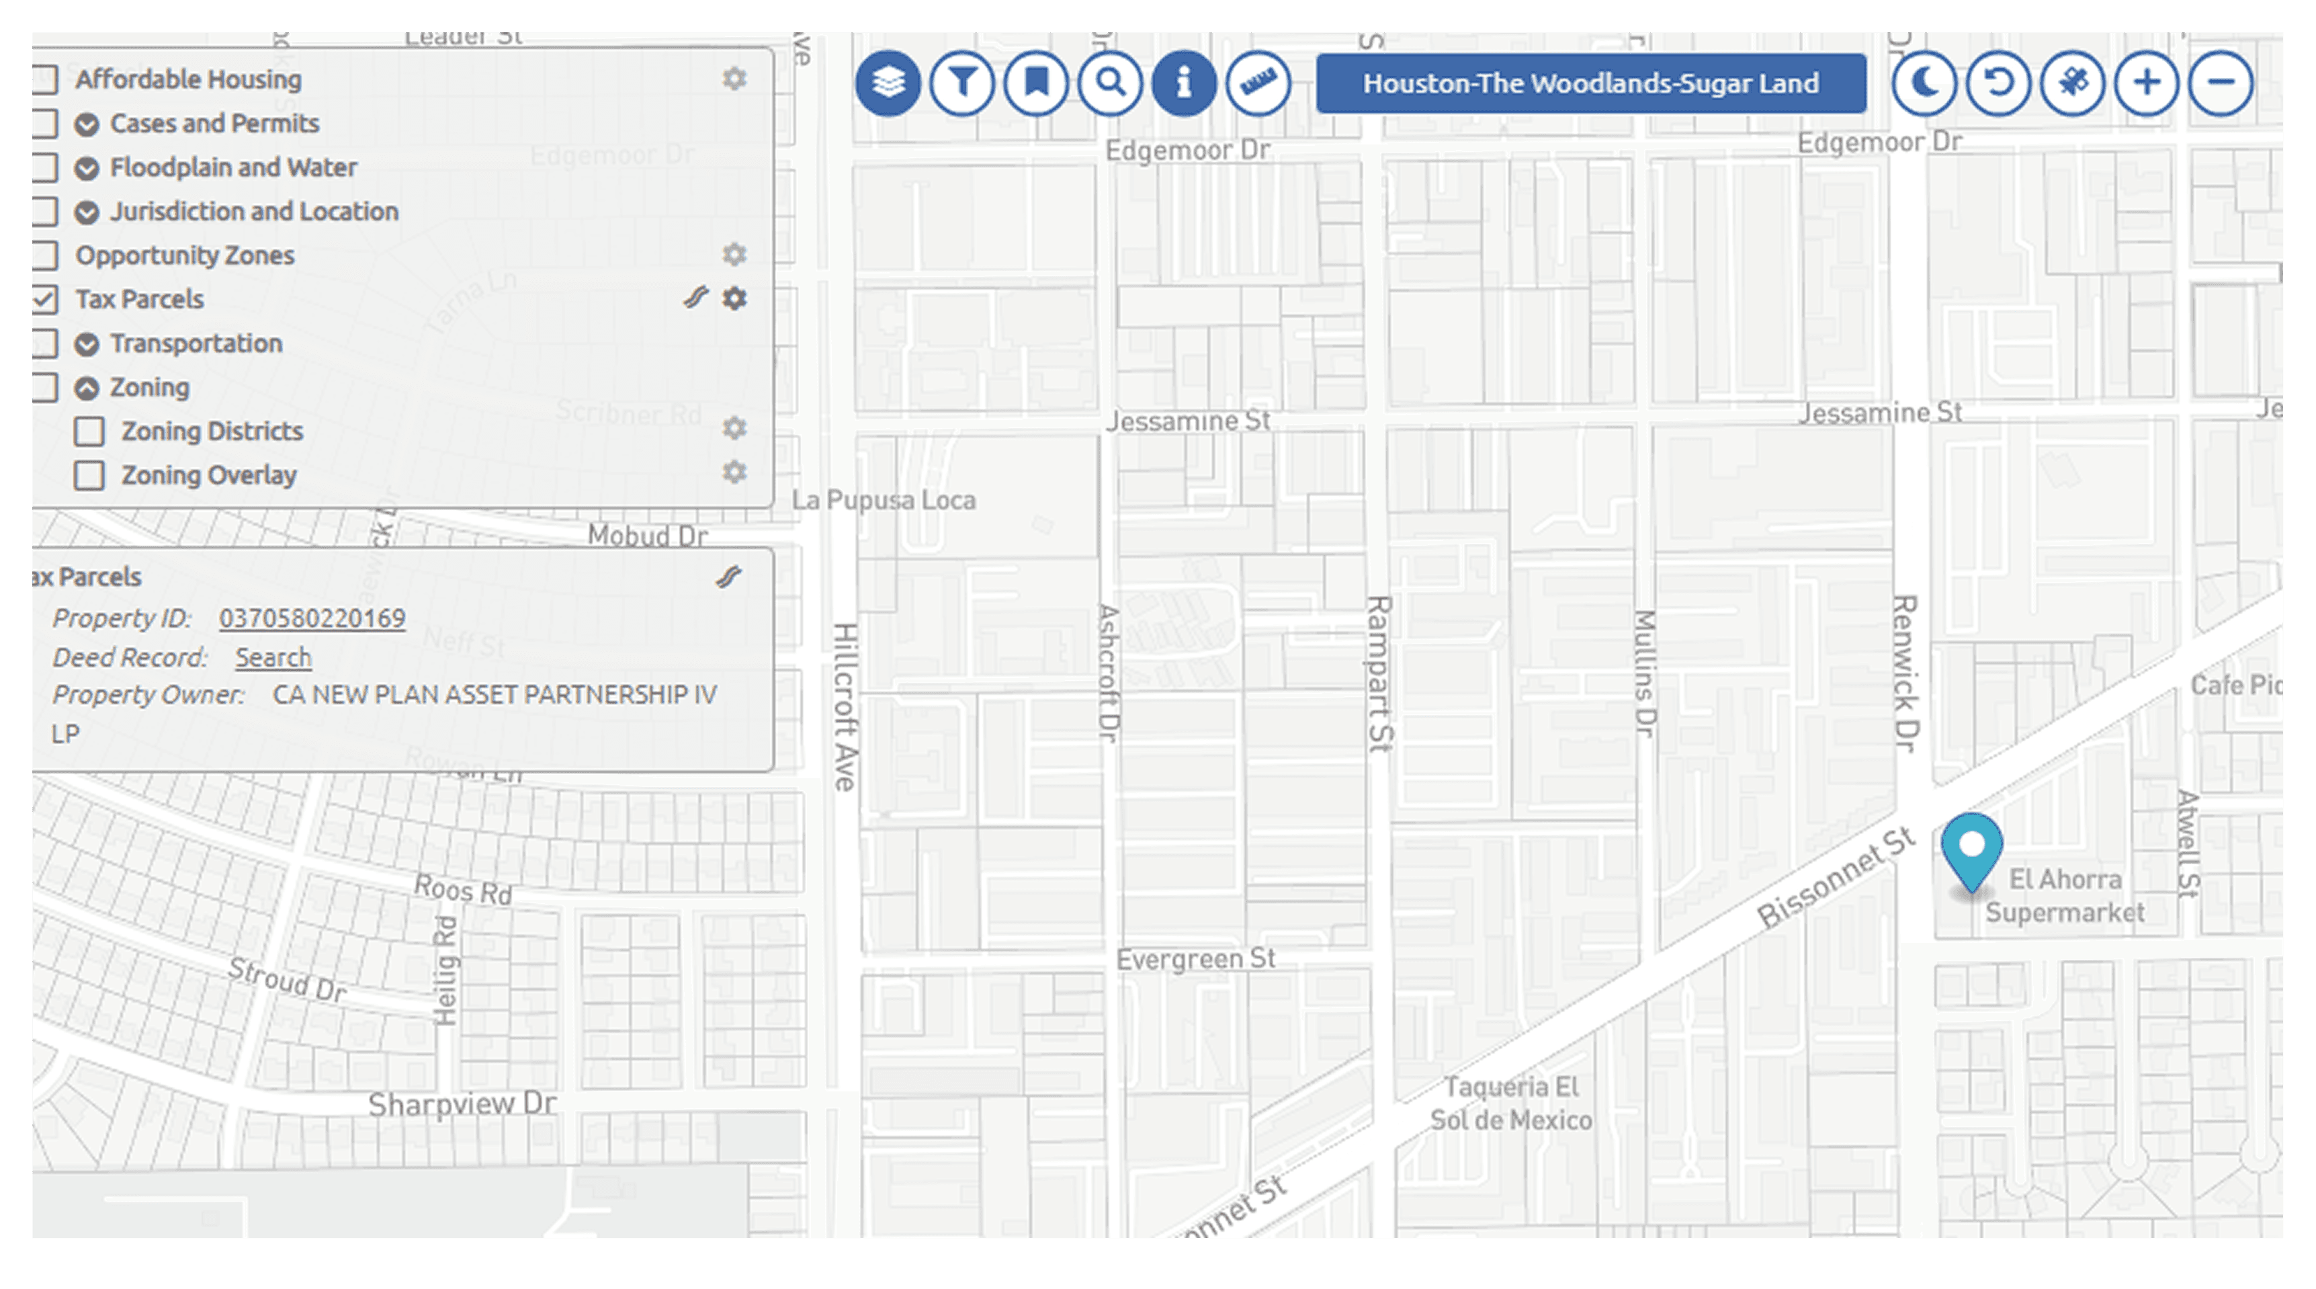Expand the Cases and Permits group
The image size is (2316, 1289).
87,124
